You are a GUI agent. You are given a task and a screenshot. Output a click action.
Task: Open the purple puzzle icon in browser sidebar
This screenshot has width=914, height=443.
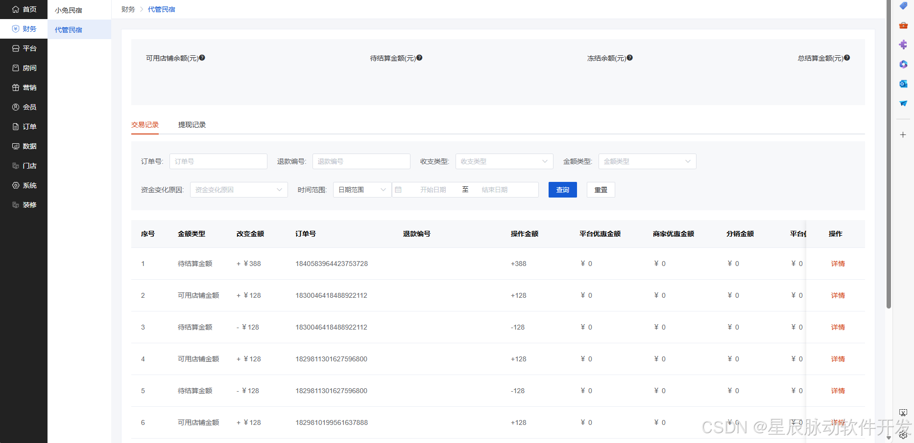[903, 45]
